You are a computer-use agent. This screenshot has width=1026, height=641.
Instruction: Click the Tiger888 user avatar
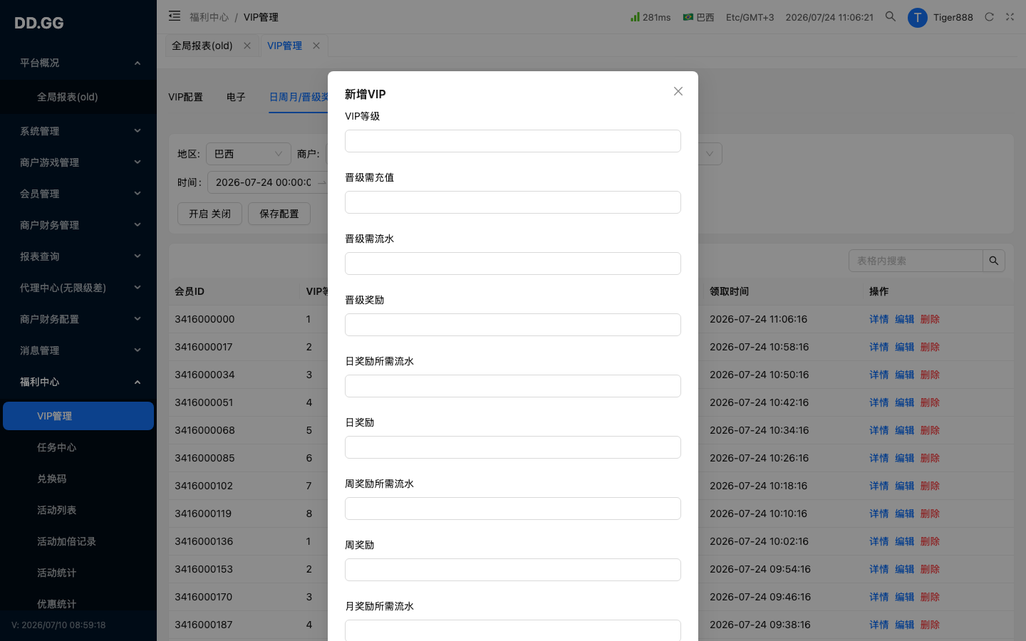917,17
